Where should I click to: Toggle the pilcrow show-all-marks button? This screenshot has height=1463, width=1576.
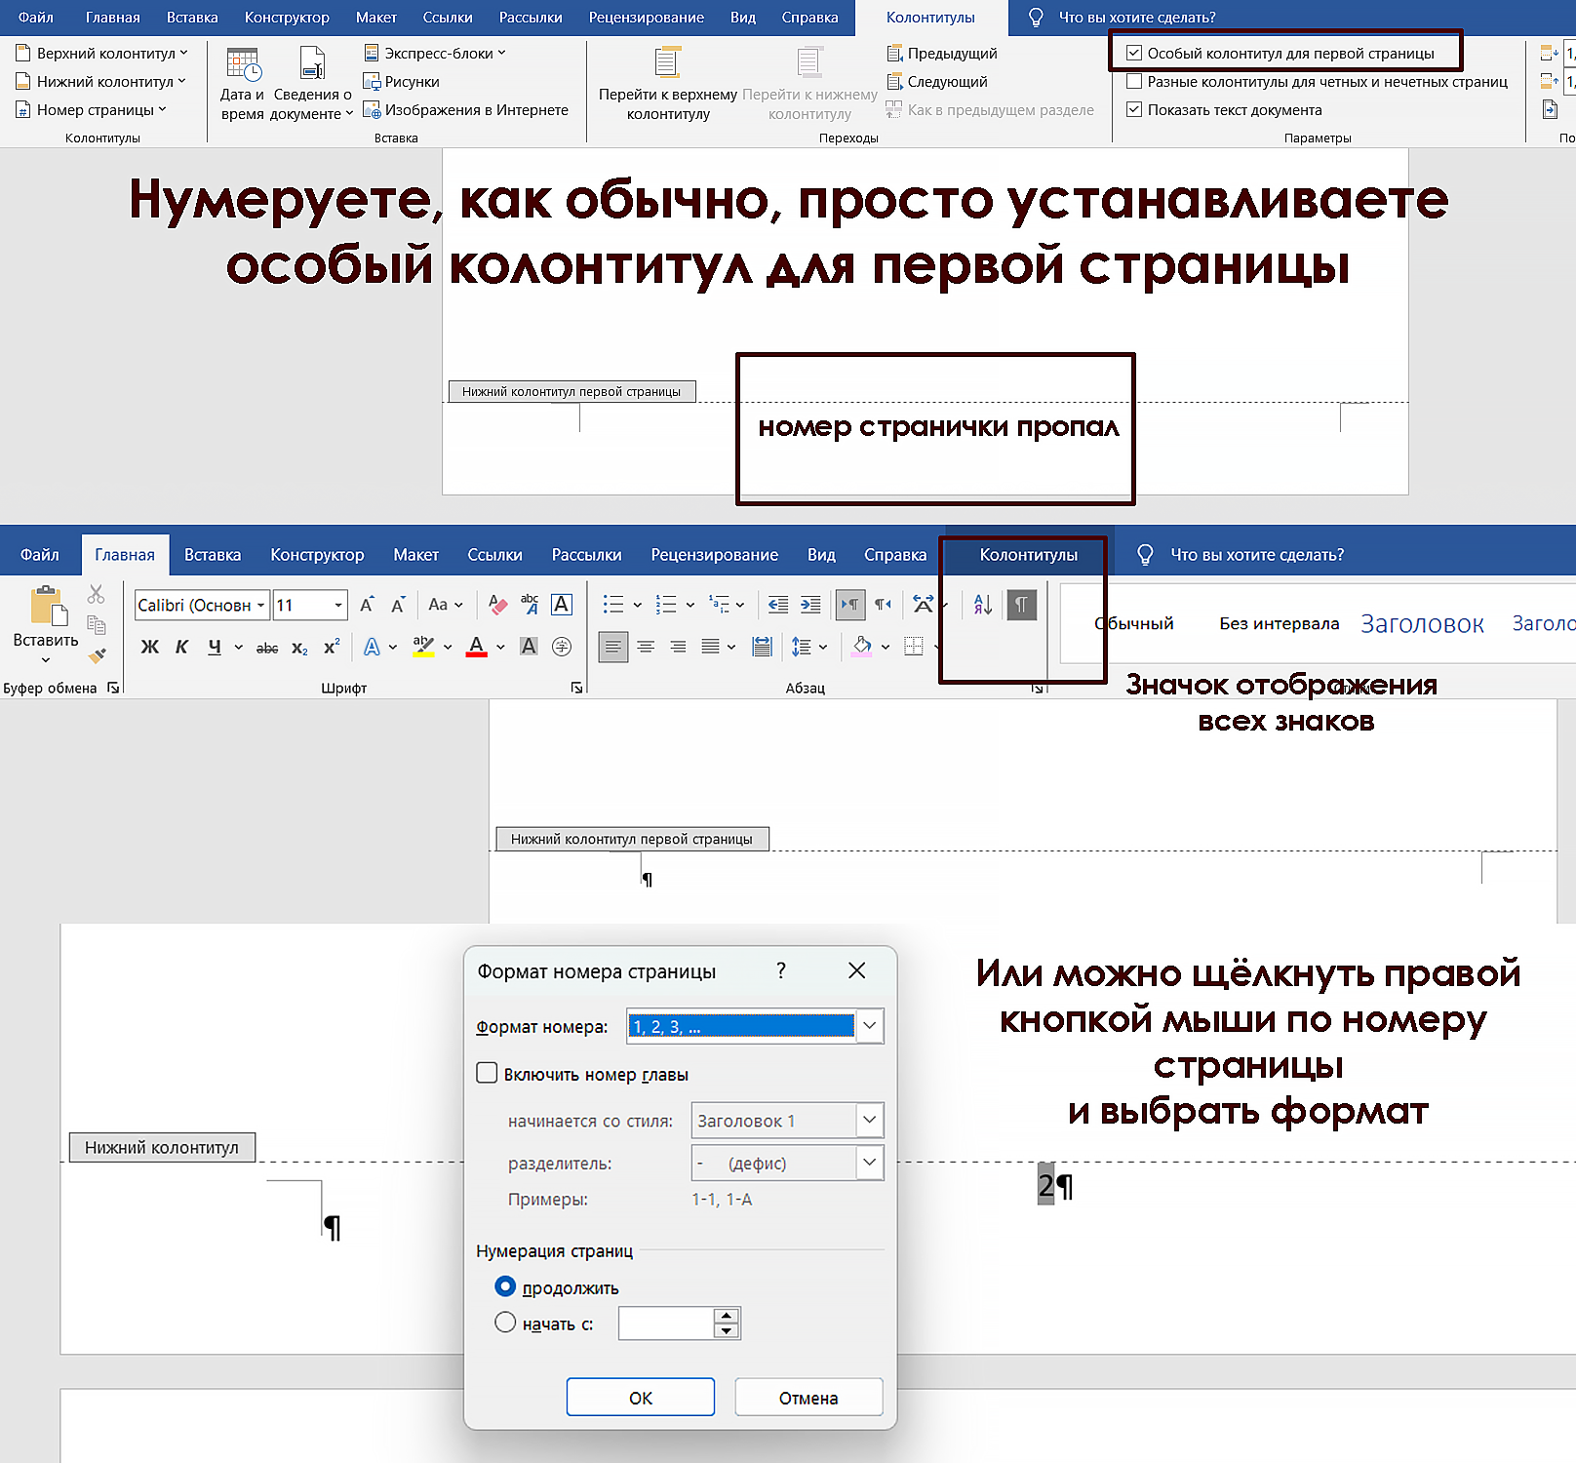coord(1021,605)
